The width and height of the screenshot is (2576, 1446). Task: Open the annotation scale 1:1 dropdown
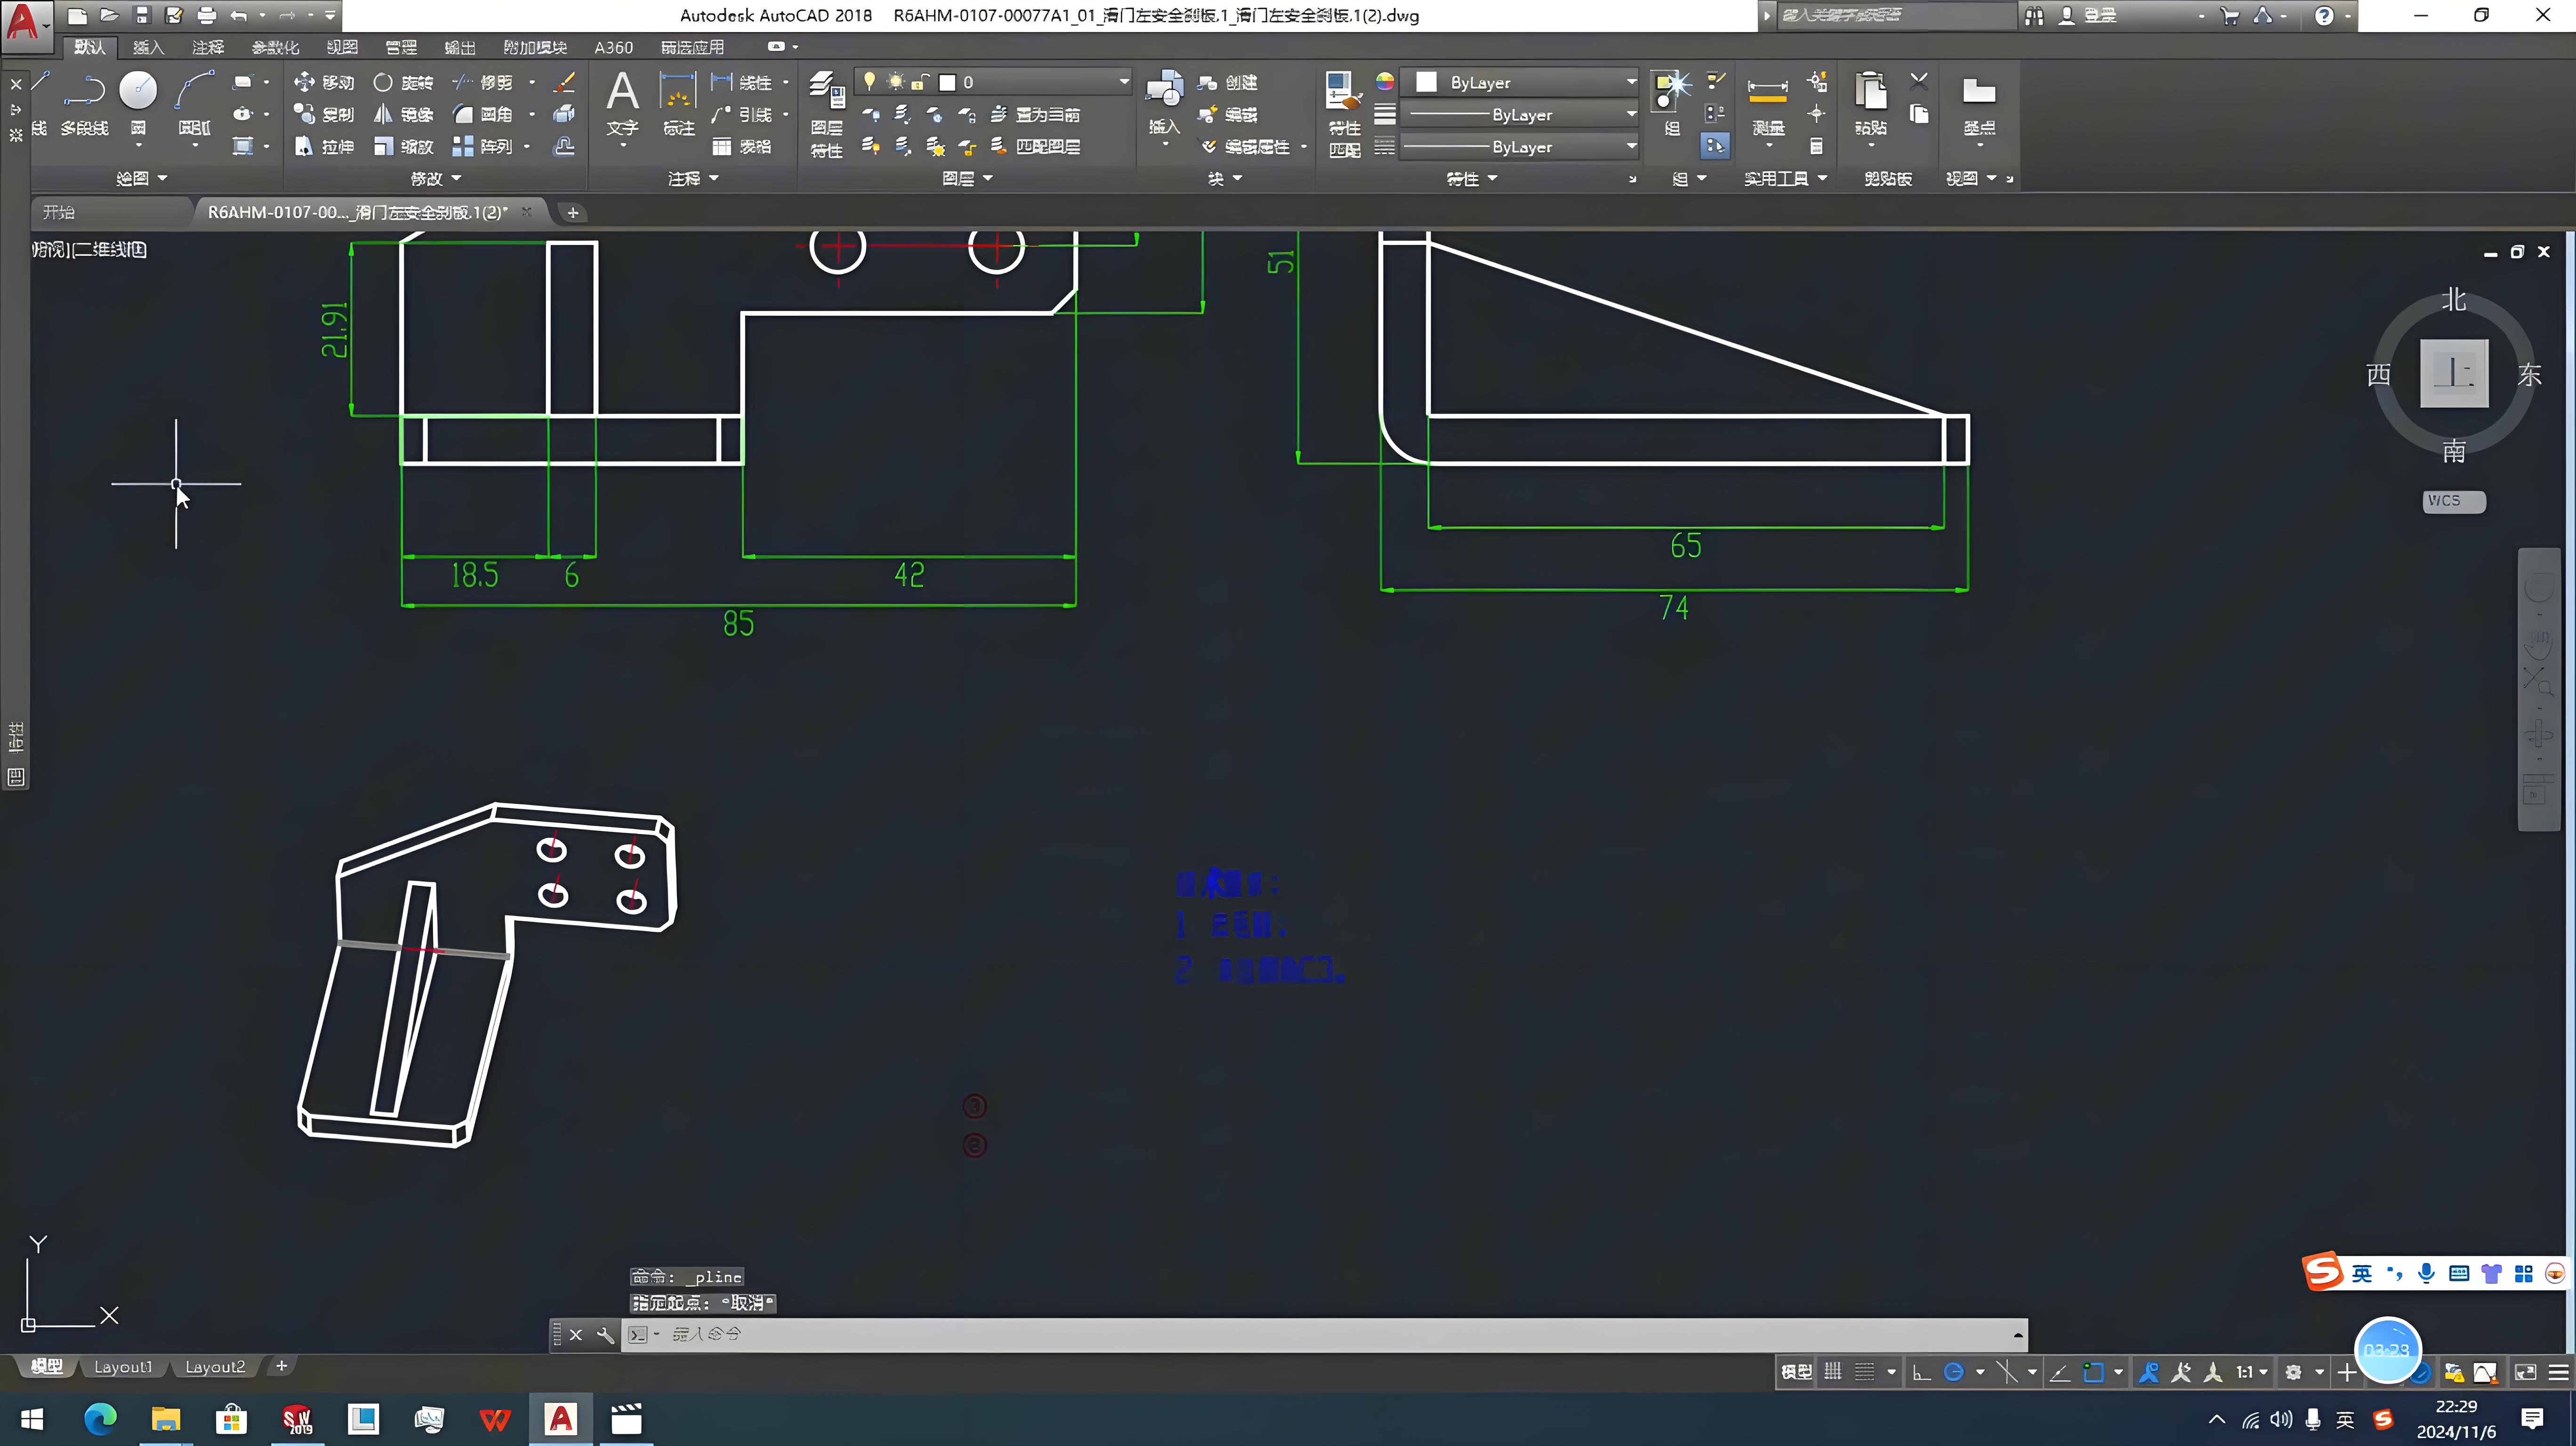pos(2252,1372)
